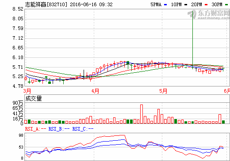
Task: Click the 98 RSI axis label
Action: tap(21, 135)
